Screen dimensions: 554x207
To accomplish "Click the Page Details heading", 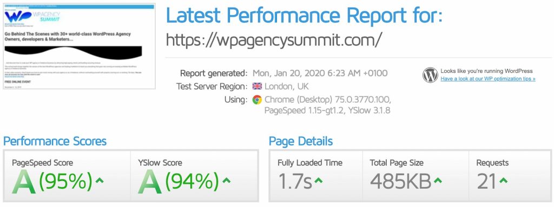I will pos(301,141).
